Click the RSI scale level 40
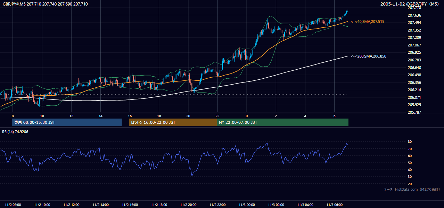The width and height of the screenshot is (444, 208). (x=410, y=170)
